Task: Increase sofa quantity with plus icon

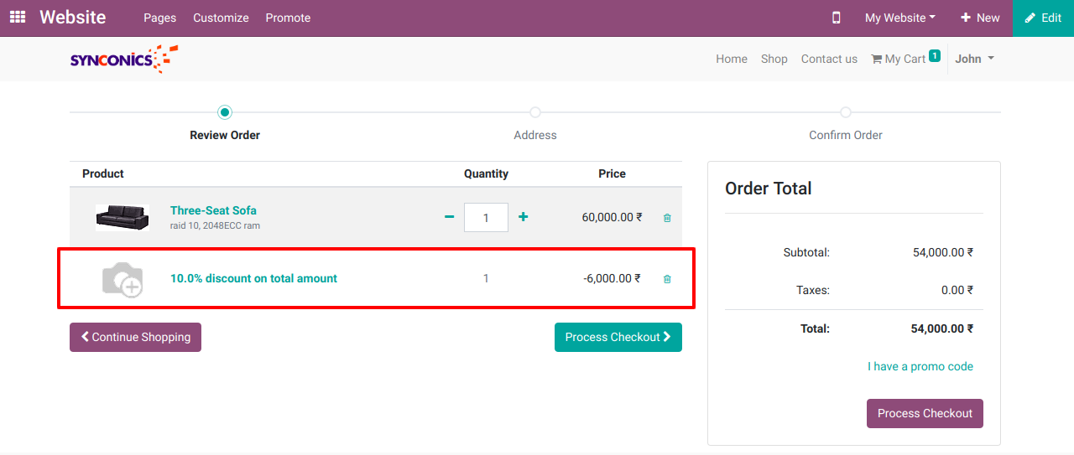Action: [x=524, y=217]
